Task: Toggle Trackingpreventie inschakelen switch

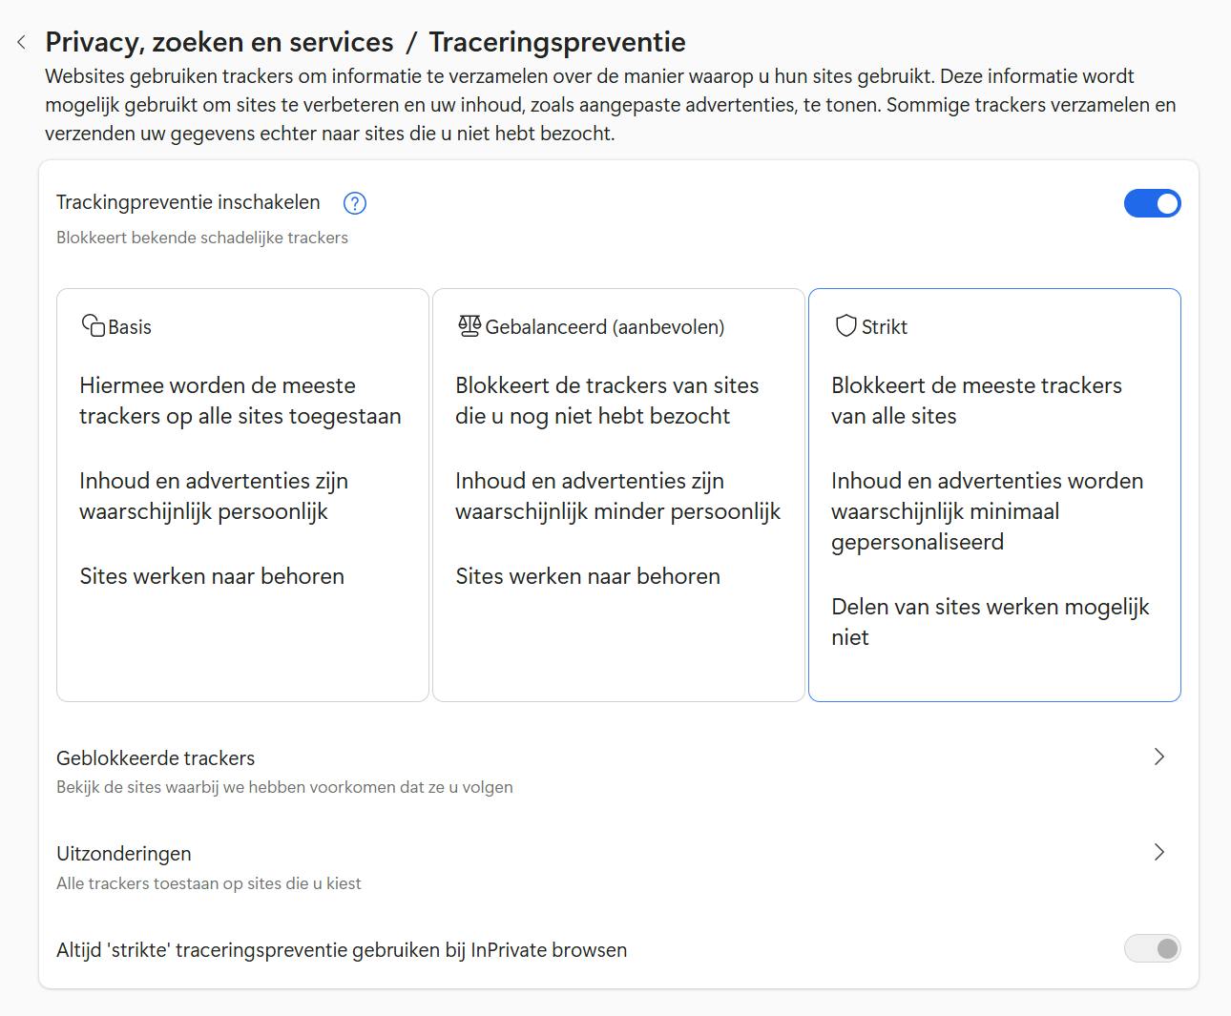Action: 1152,203
